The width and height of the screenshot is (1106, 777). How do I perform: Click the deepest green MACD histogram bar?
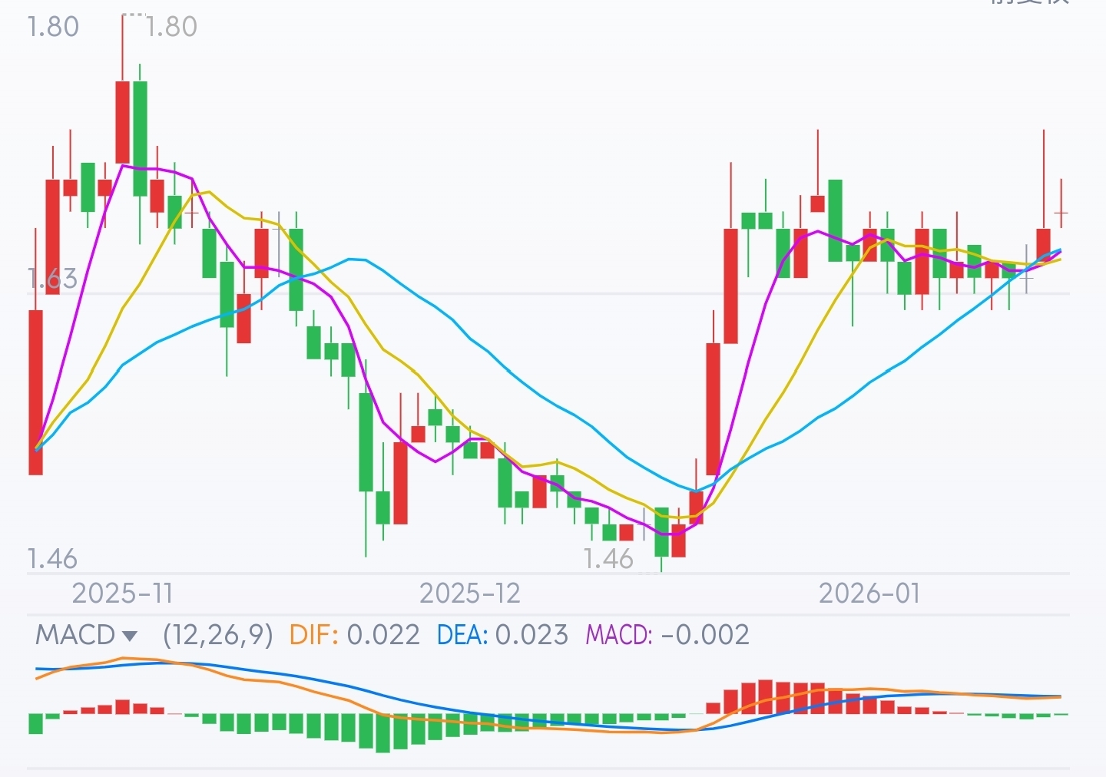[383, 732]
